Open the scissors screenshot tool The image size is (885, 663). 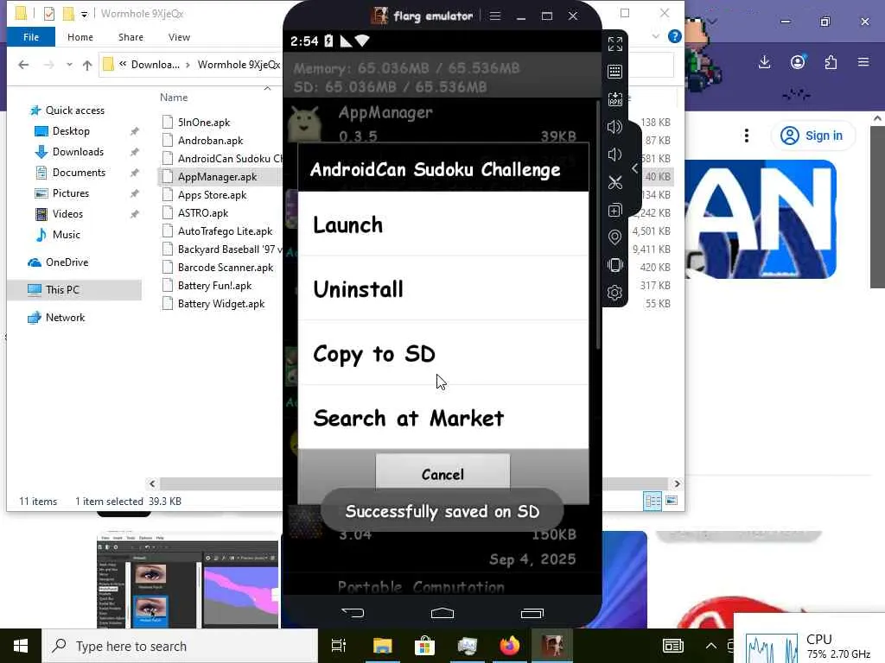click(x=615, y=182)
